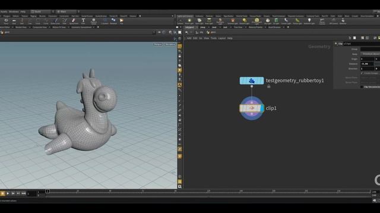Screen dimensions: 380x213
Task: Select the Grid shelf tool
Action: pyautogui.click(x=14, y=21)
